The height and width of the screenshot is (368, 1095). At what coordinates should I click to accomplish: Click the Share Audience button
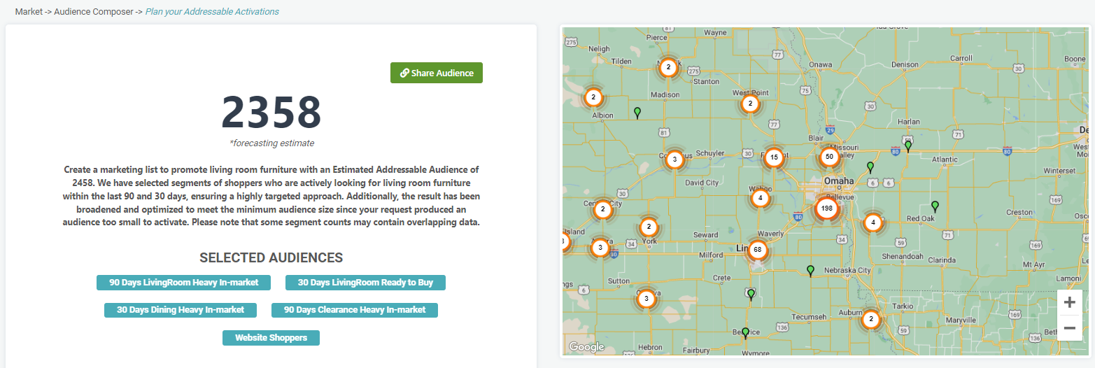[436, 73]
